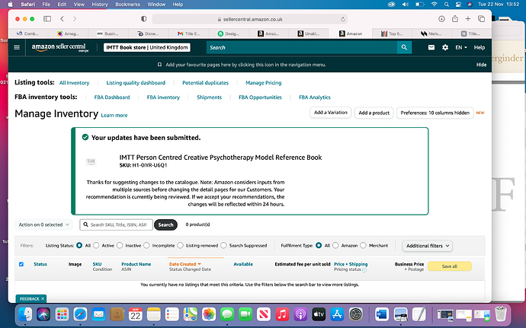Click the search magnifier button

(404, 48)
